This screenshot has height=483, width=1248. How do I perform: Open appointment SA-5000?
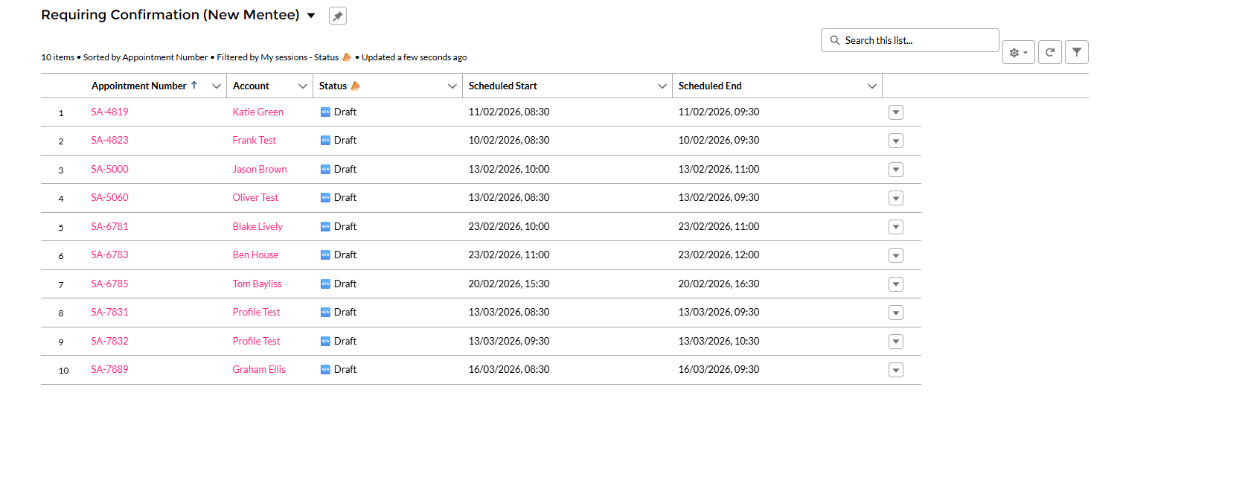(x=109, y=169)
